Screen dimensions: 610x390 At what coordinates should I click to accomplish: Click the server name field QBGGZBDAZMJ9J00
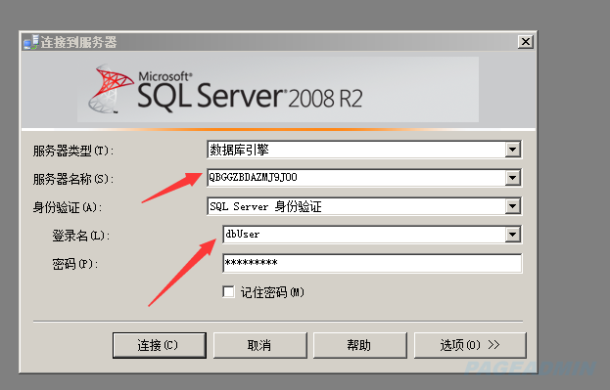point(356,178)
